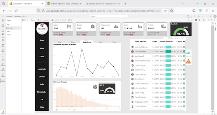217x115 pixels.
Task: Open Firefox extensions puzzle icon
Action: coord(207,11)
